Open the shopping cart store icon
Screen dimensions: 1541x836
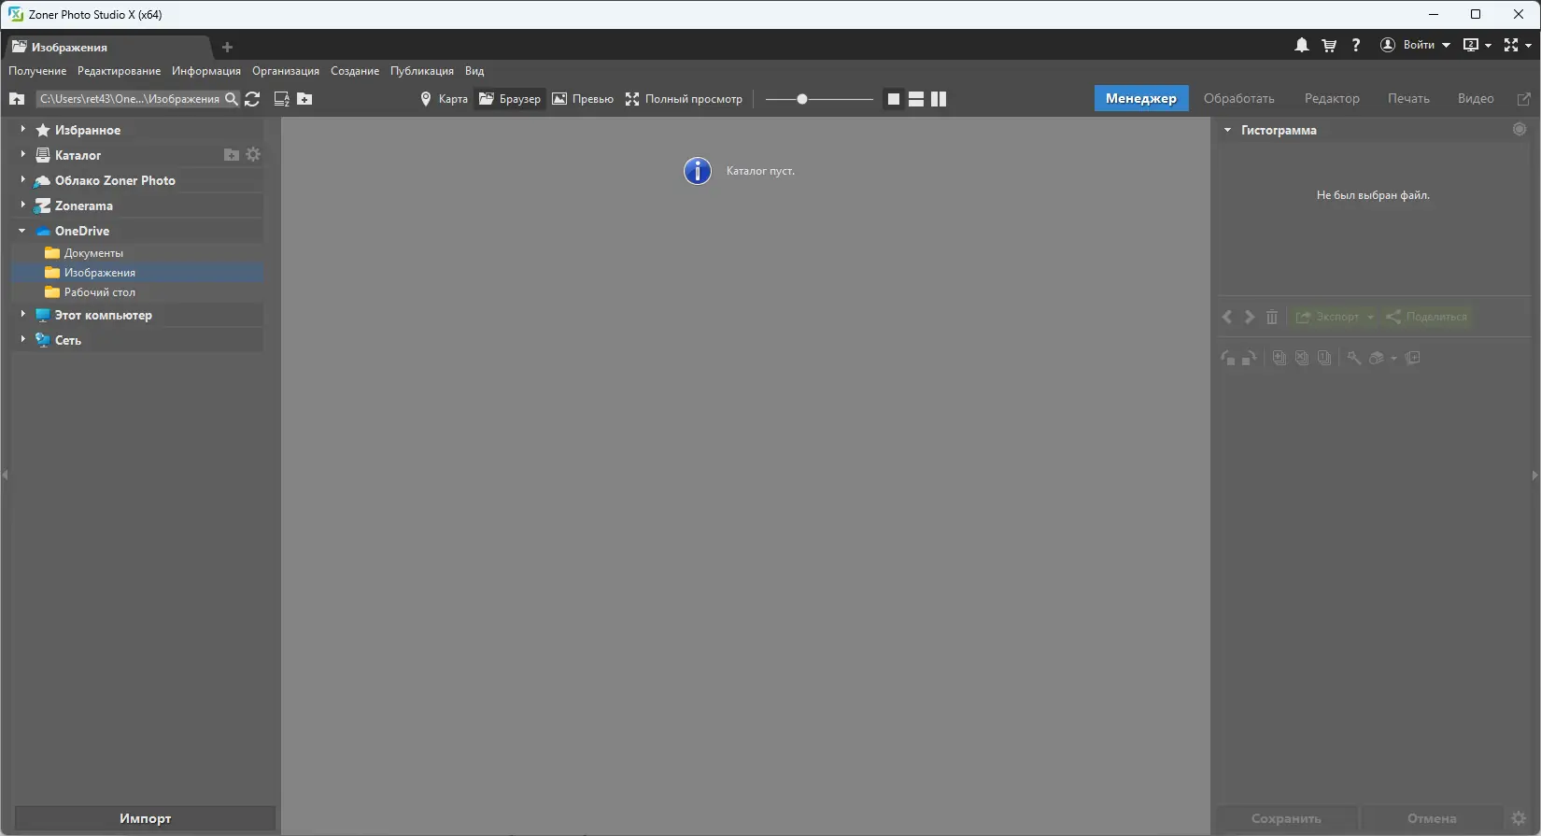click(x=1329, y=45)
